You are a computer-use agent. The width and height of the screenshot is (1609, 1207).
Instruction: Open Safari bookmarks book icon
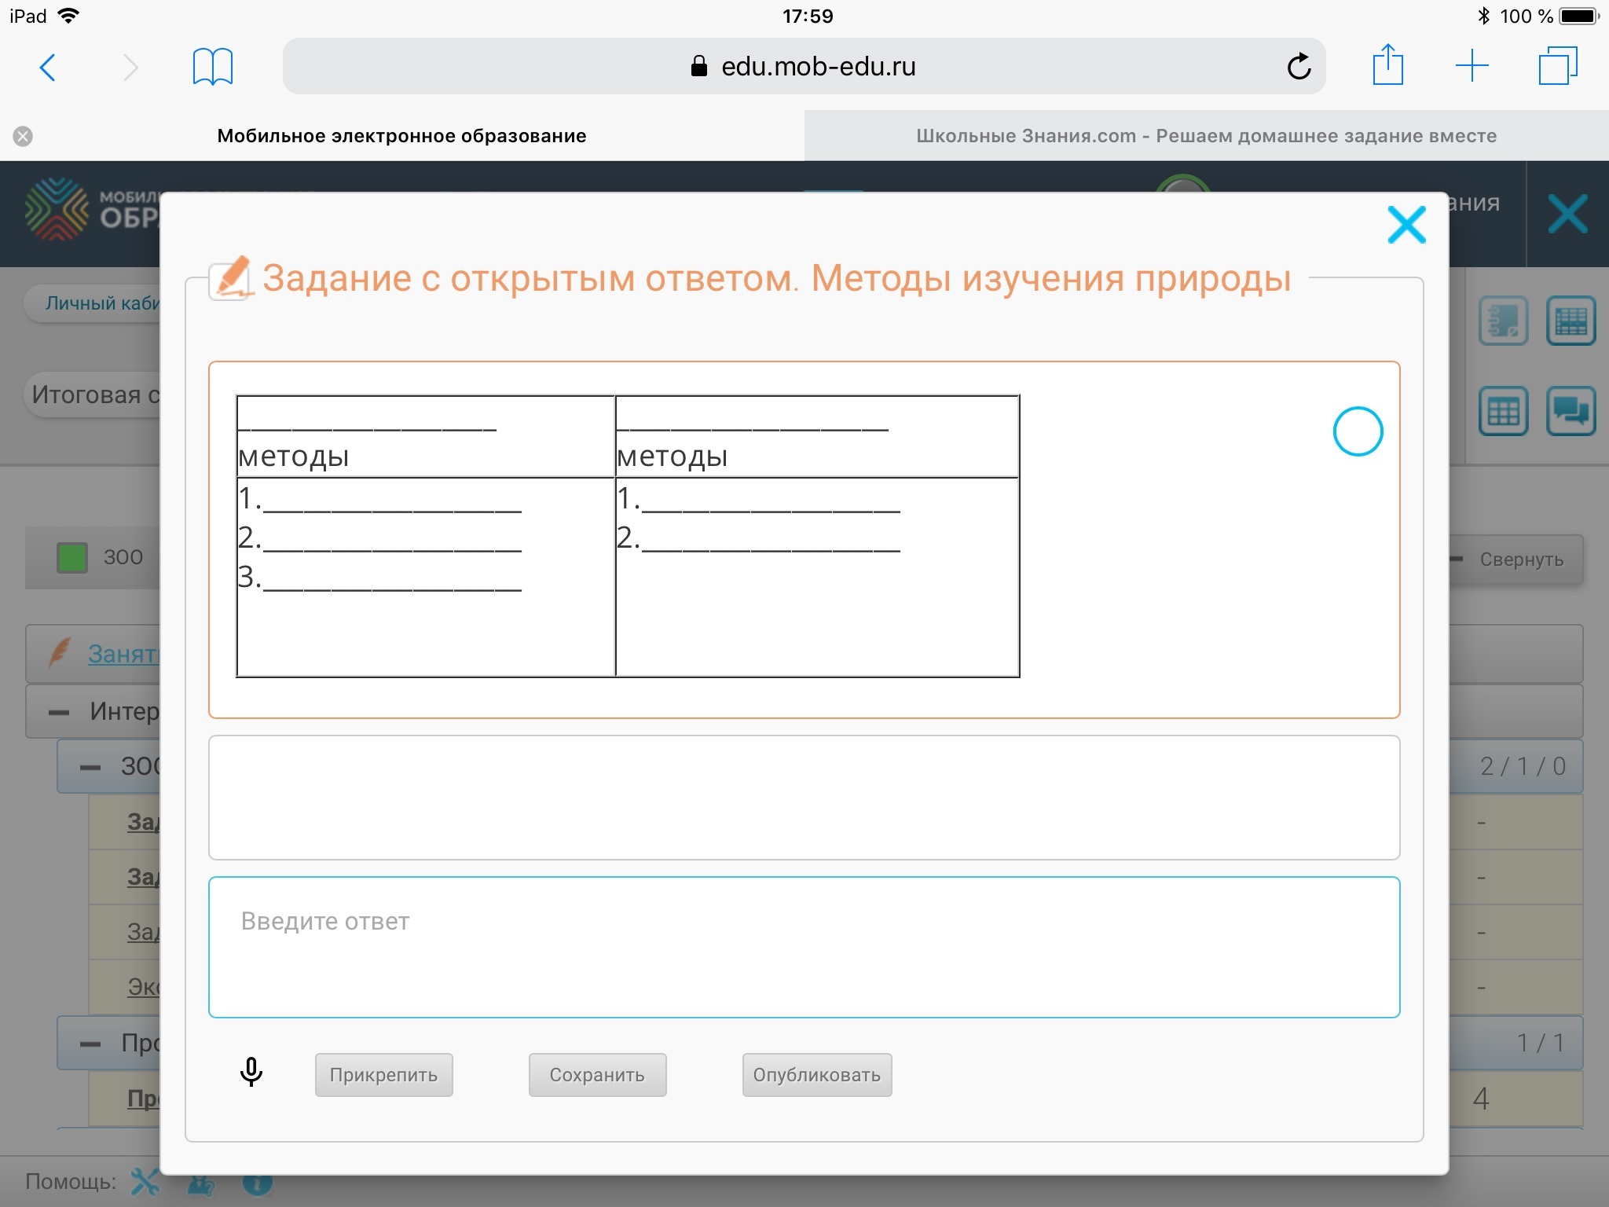click(x=212, y=67)
